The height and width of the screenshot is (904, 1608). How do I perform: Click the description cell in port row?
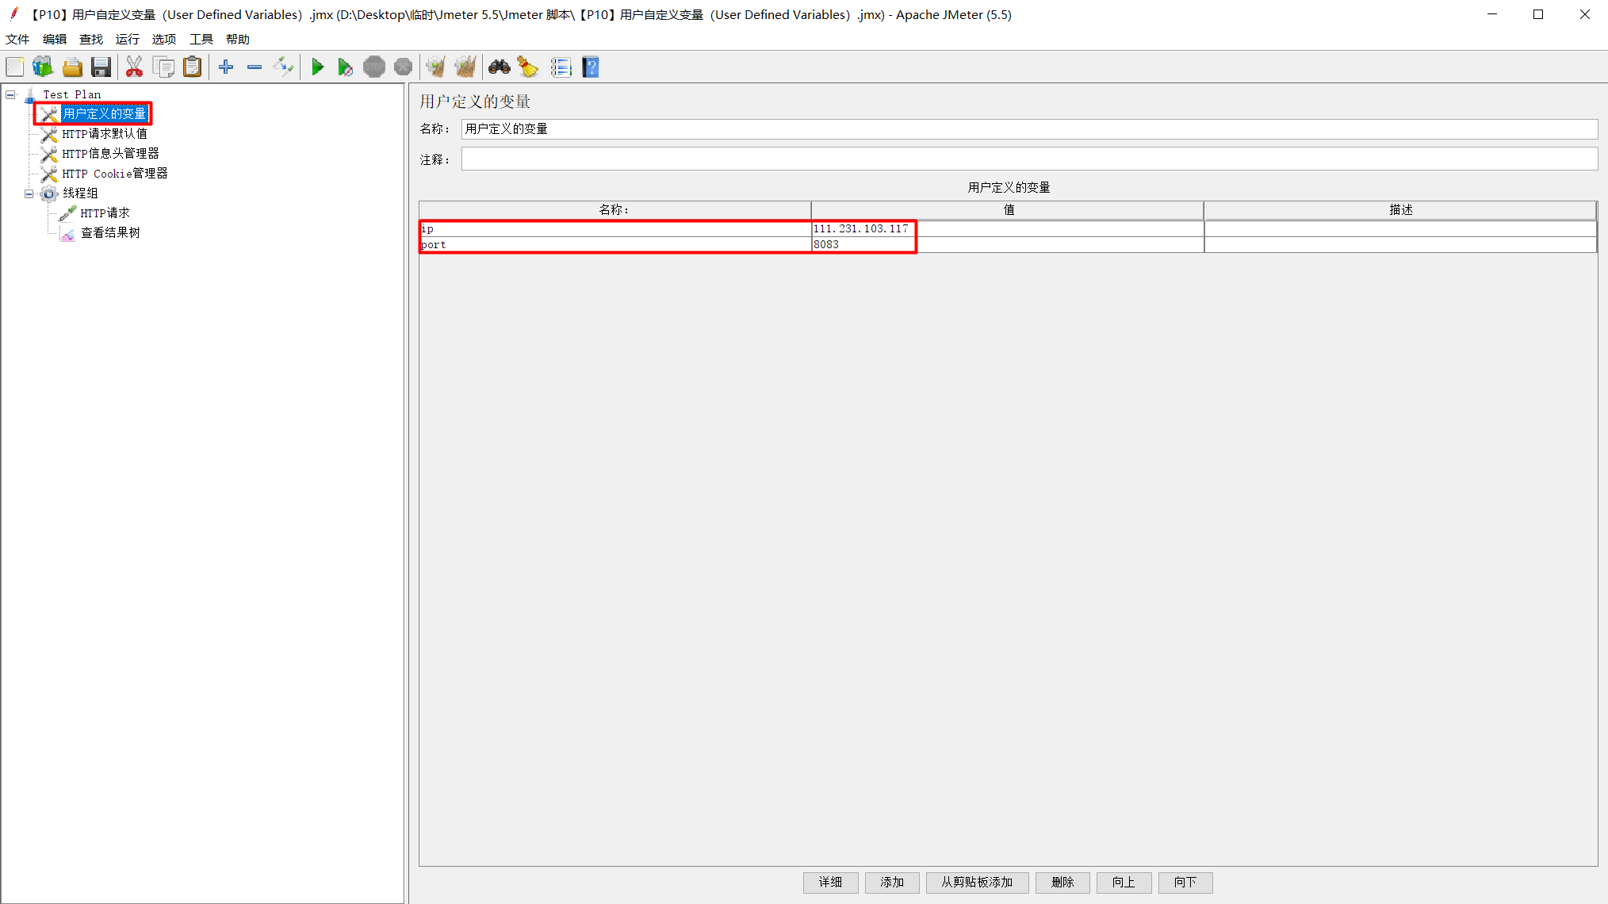click(x=1400, y=245)
